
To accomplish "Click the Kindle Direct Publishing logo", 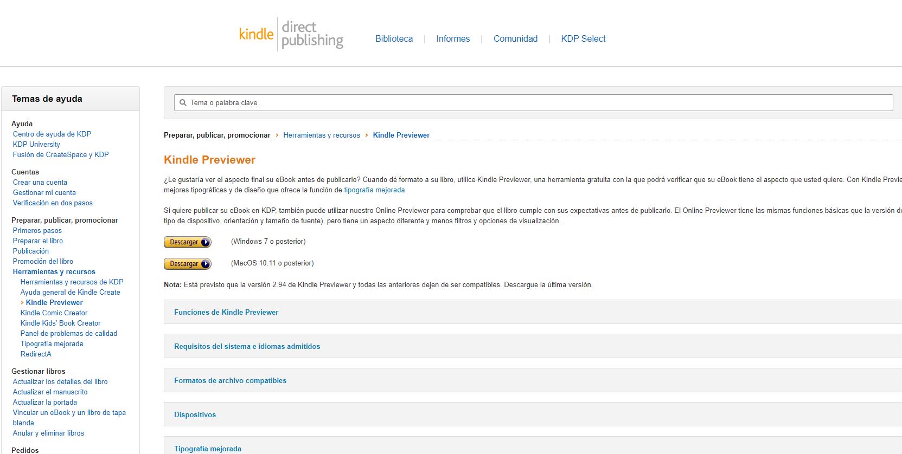I will (291, 34).
